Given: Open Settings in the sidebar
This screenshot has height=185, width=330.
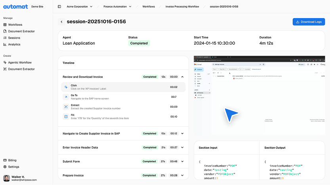Looking at the screenshot, I should click(14, 167).
